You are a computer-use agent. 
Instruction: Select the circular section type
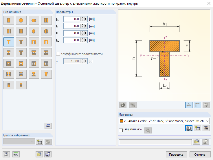pos(21,20)
